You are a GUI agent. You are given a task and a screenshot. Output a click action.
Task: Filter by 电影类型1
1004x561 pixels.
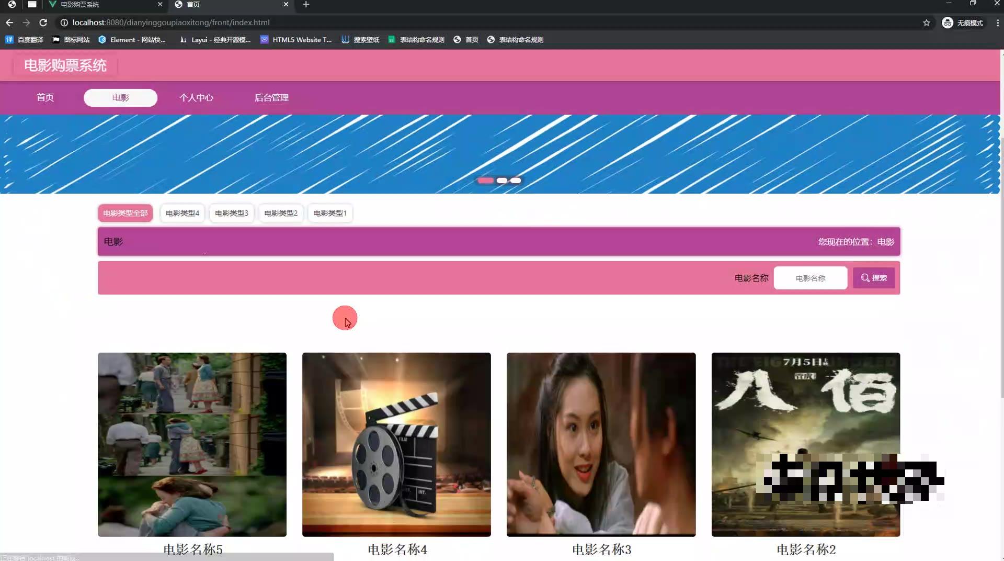(x=330, y=213)
